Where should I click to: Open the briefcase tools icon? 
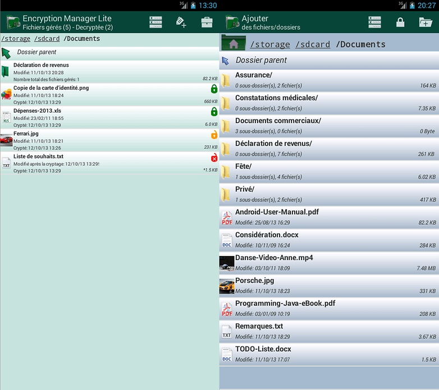[207, 22]
